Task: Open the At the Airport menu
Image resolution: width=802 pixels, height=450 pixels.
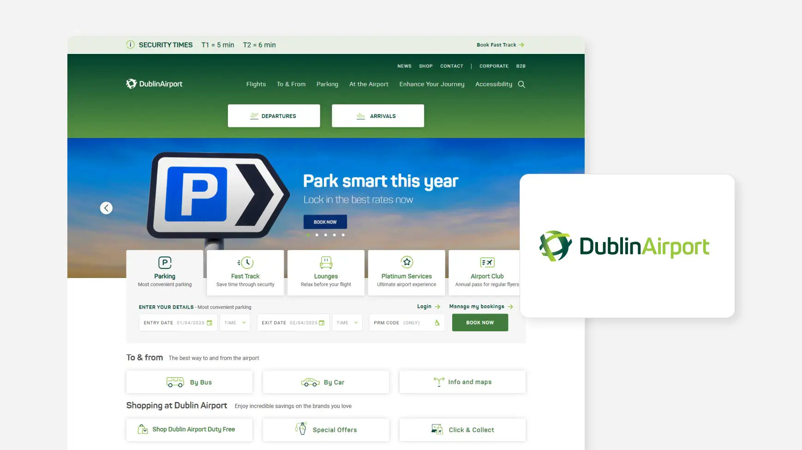Action: coord(369,84)
